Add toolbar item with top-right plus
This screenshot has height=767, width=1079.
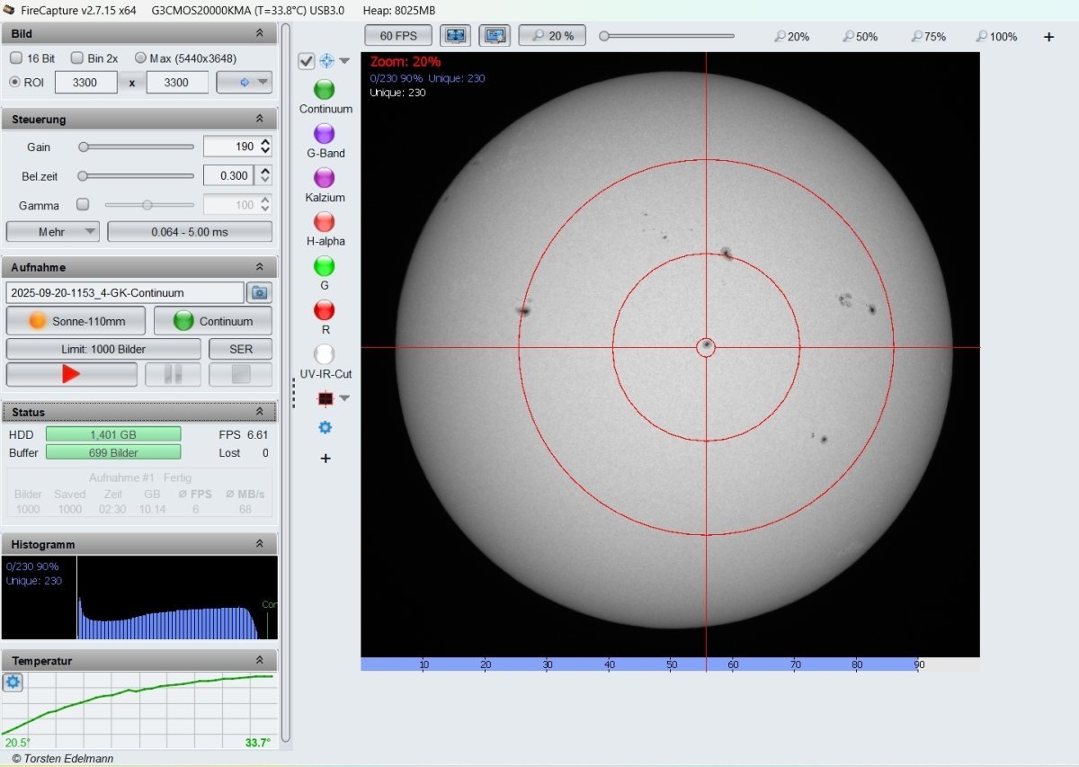pos(1048,37)
